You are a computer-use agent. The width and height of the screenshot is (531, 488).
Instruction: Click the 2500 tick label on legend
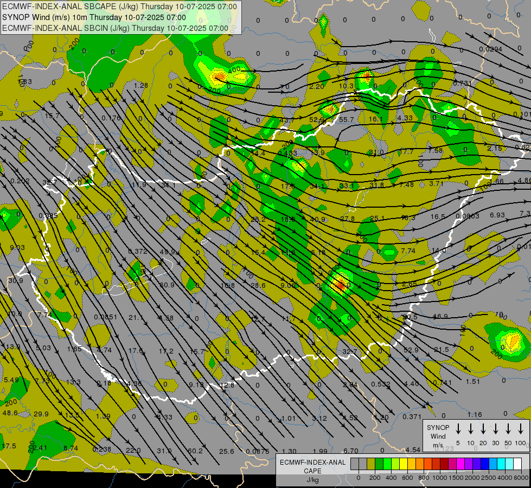tap(488, 478)
